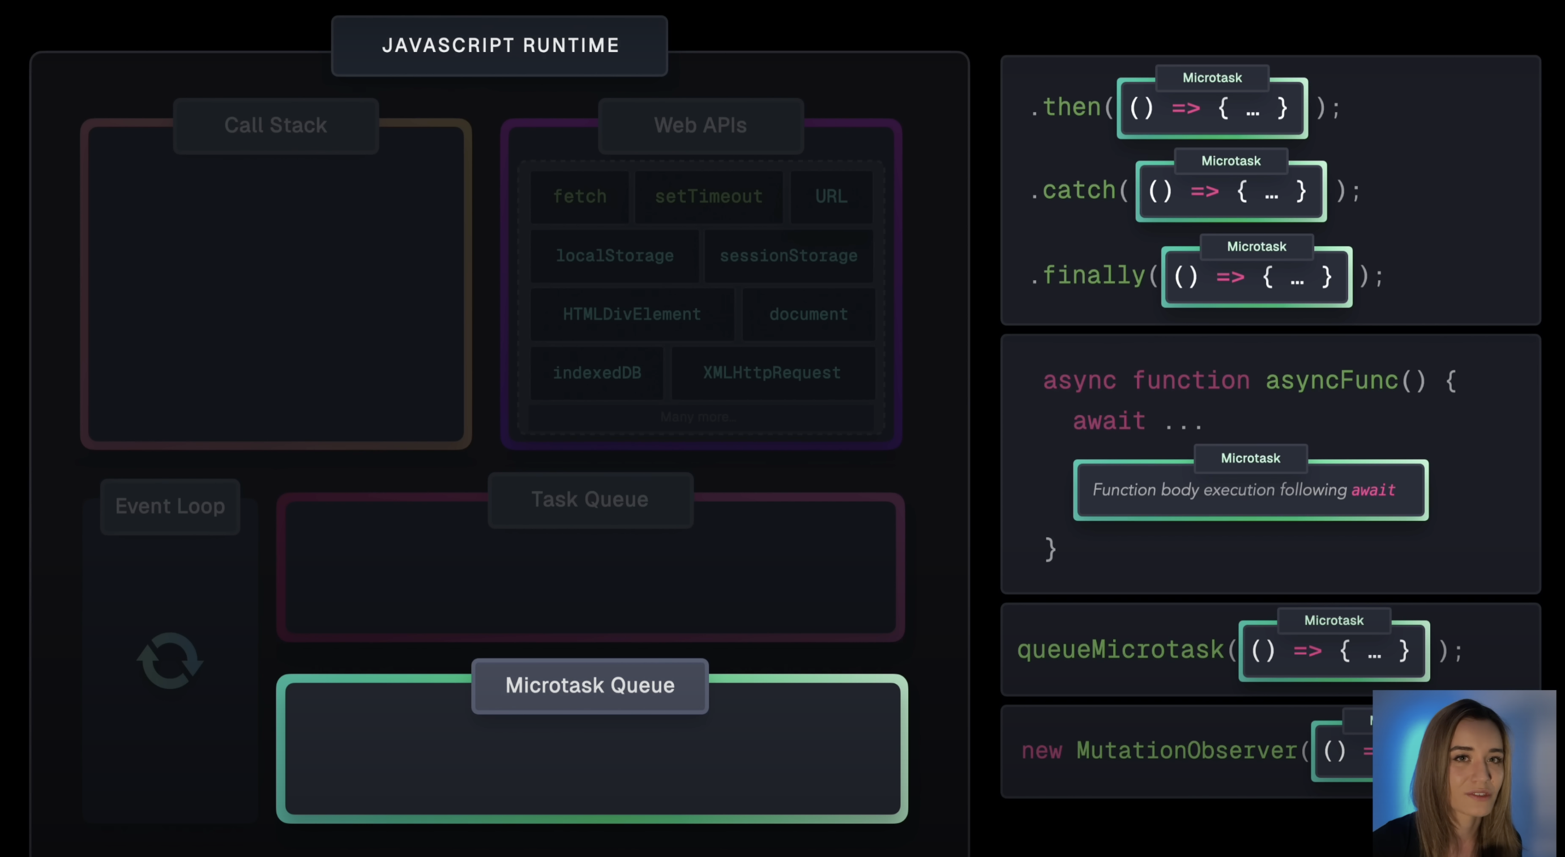1565x857 pixels.
Task: Select the Function body execution following await box
Action: click(x=1250, y=490)
